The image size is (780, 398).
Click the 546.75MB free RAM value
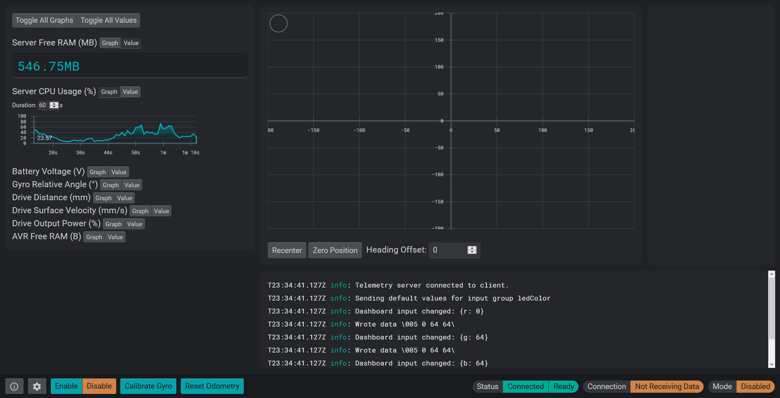tap(49, 67)
